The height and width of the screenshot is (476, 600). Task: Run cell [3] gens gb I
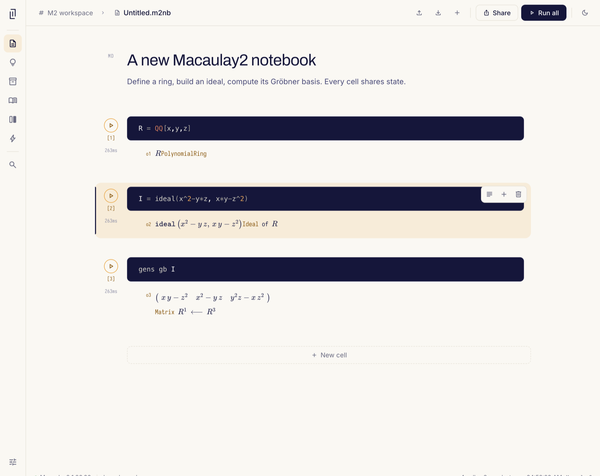tap(111, 266)
